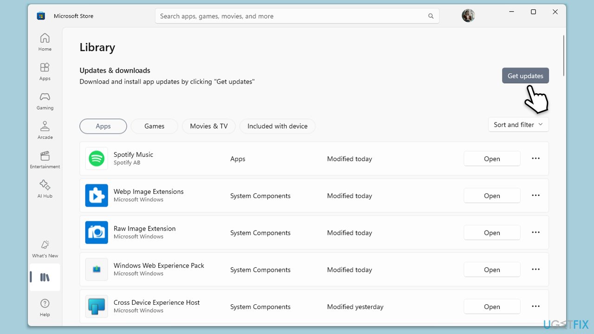
Task: Open Help from the sidebar
Action: (x=45, y=308)
